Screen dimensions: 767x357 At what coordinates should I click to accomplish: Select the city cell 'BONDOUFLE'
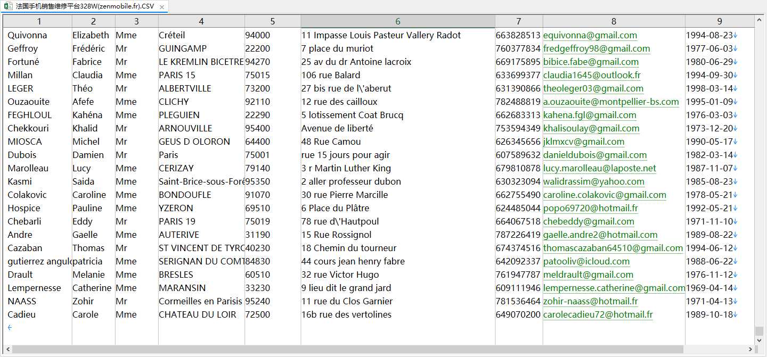pyautogui.click(x=185, y=195)
